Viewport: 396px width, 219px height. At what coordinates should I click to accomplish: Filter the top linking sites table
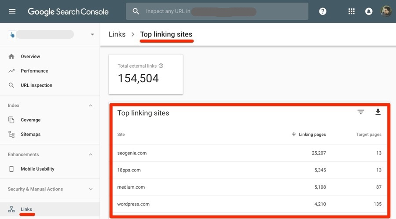[361, 112]
